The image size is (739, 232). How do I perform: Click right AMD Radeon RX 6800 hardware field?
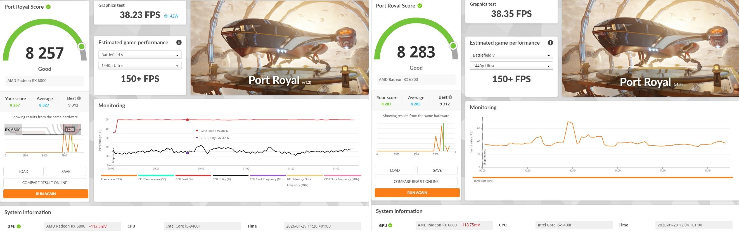[x=416, y=79]
